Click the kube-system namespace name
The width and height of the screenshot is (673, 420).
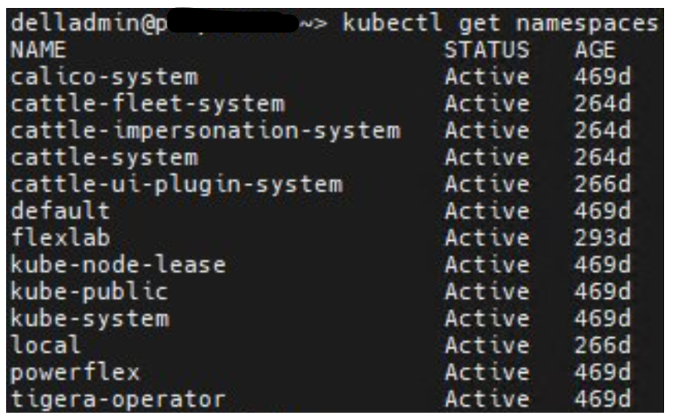89,319
